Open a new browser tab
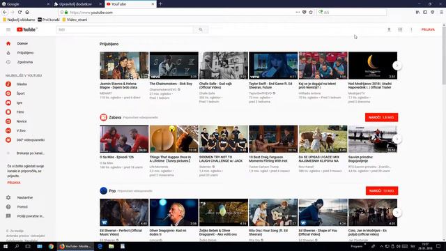 click(x=160, y=4)
